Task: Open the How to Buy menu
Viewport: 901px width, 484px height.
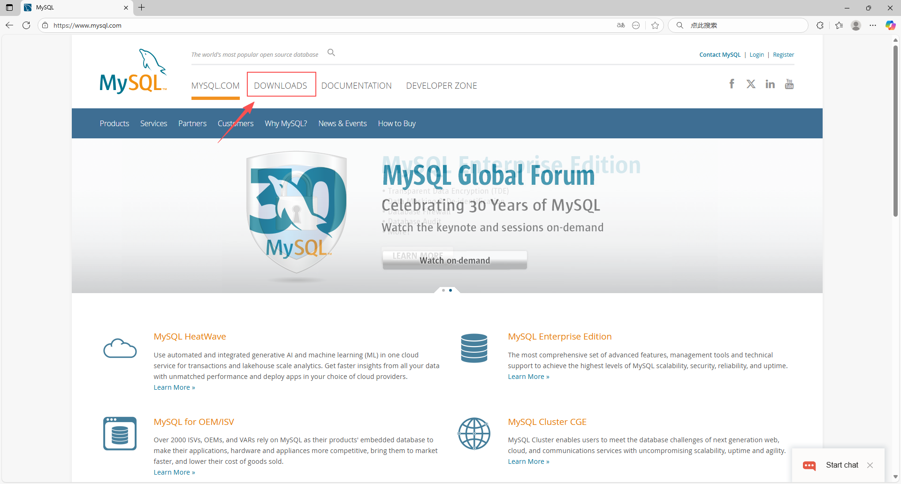Action: (397, 123)
